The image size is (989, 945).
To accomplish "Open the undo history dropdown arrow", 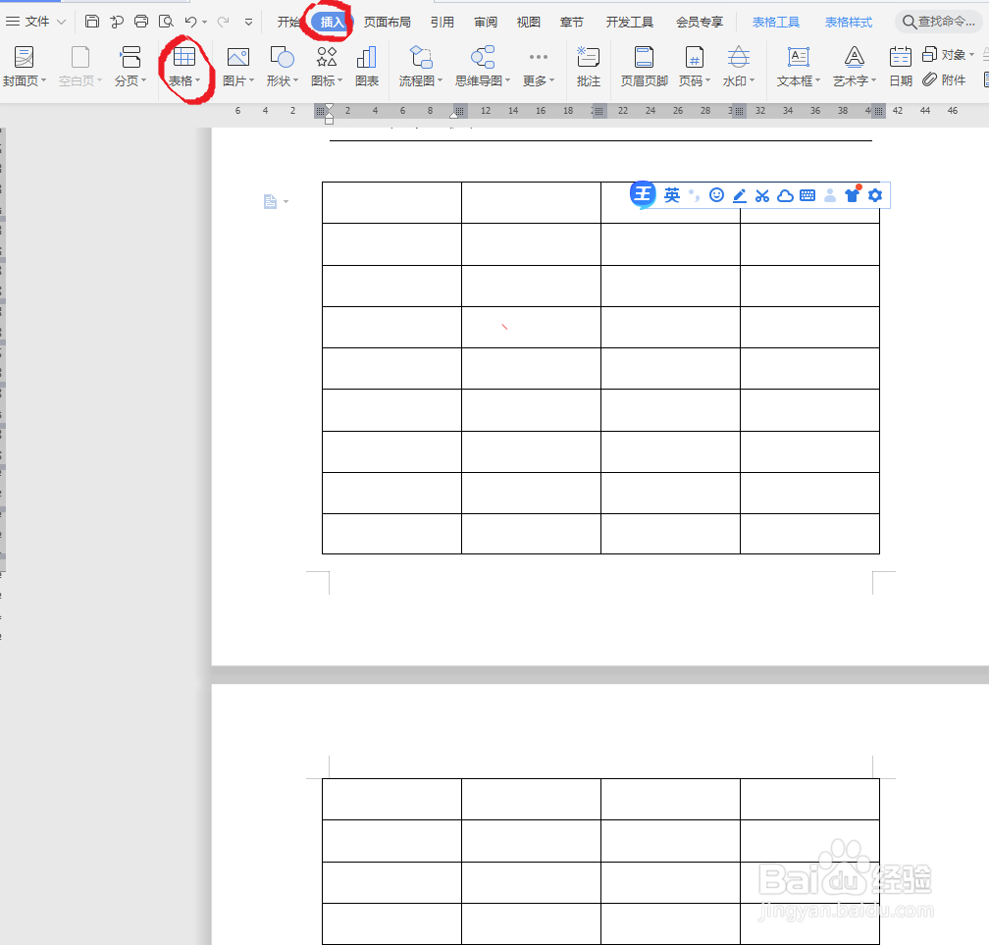I will click(x=204, y=22).
